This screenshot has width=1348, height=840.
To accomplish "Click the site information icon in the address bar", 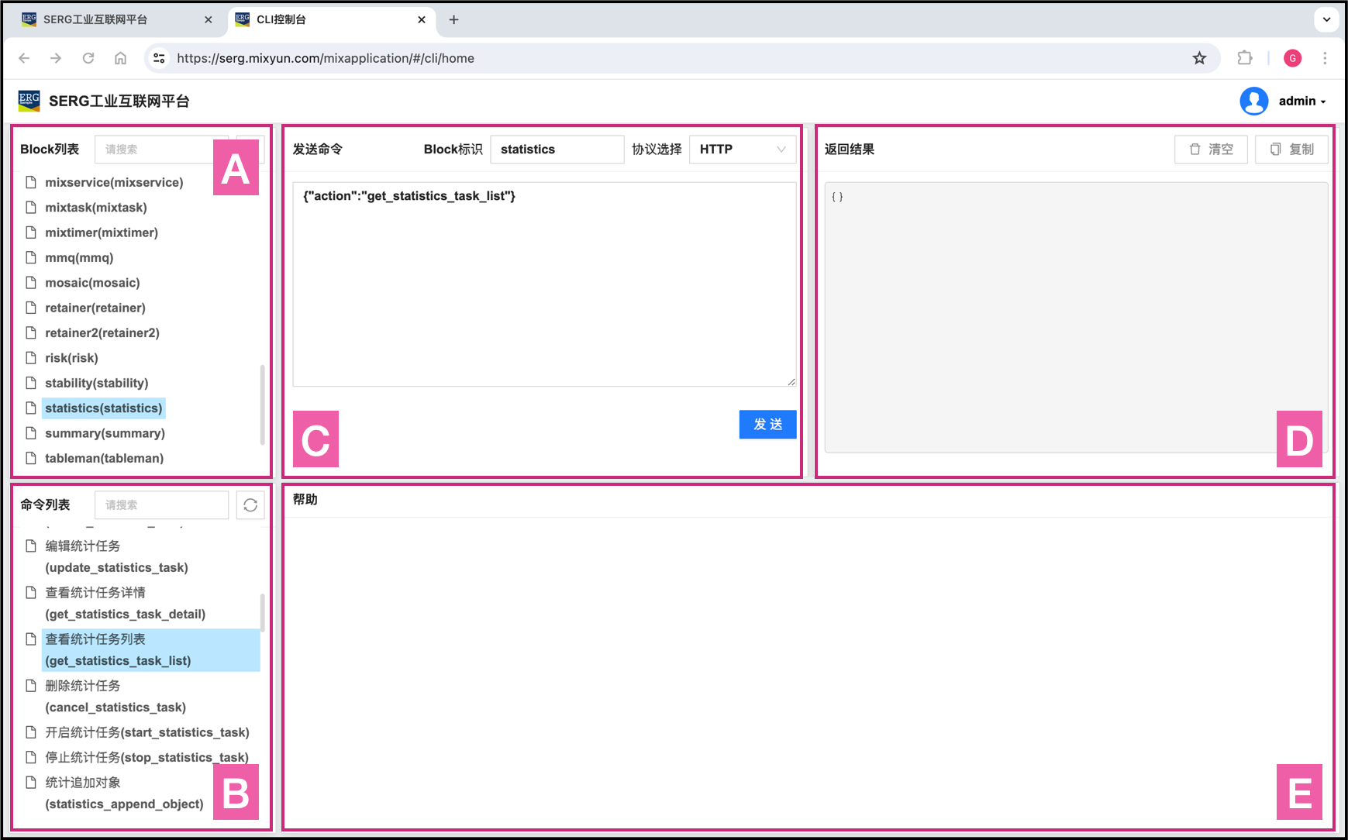I will [x=159, y=58].
